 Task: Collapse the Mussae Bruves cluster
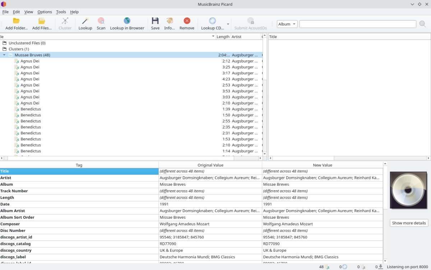pos(4,55)
